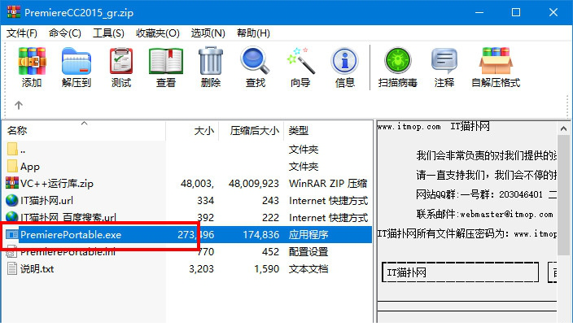Select the file name PremierePortable.exe
573x335 pixels.
point(71,235)
